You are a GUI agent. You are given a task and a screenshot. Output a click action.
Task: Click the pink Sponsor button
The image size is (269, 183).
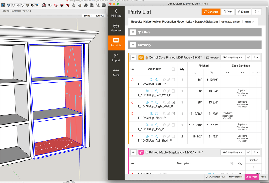(252, 177)
